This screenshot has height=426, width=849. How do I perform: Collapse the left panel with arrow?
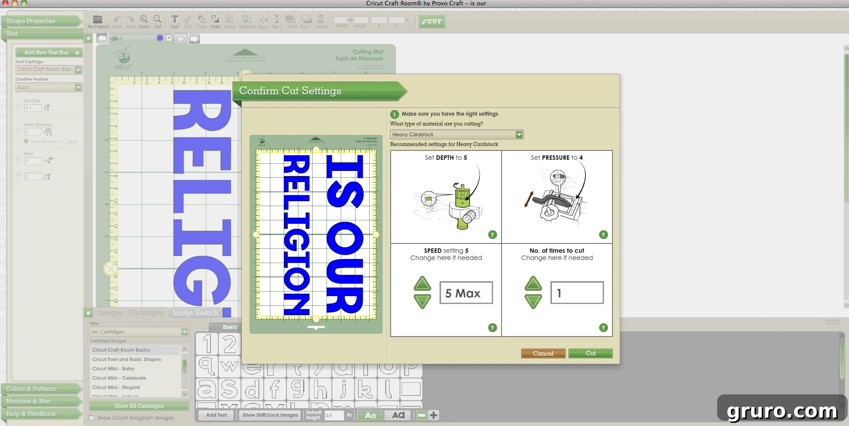(x=88, y=38)
